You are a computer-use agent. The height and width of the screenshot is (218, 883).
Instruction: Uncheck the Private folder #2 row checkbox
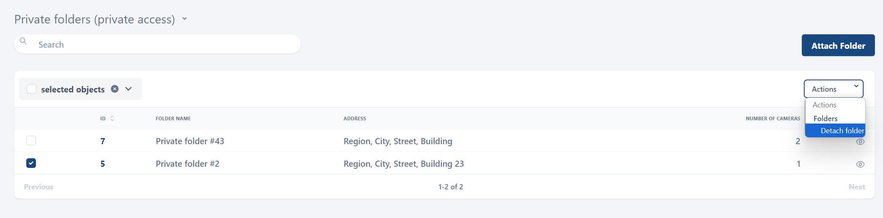pos(31,163)
